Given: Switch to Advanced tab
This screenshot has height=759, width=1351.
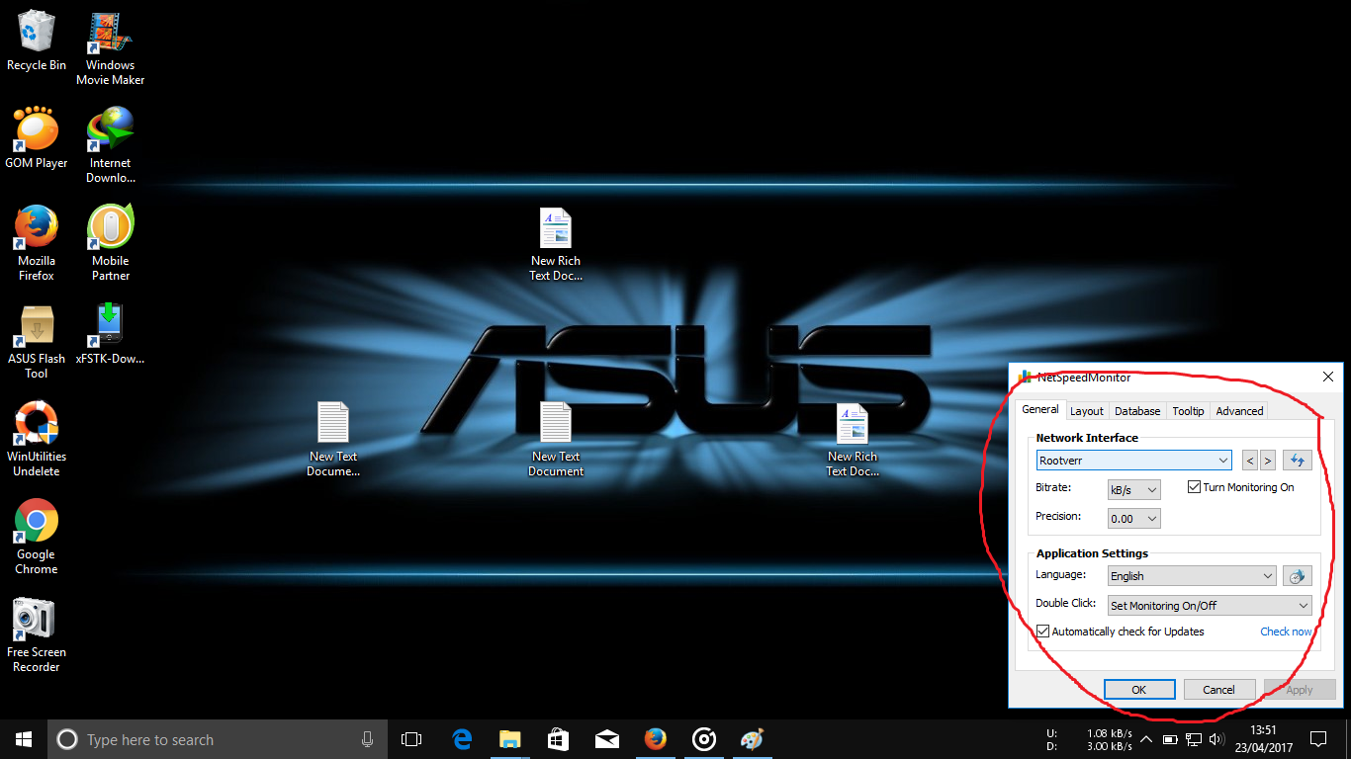Looking at the screenshot, I should pos(1239,411).
